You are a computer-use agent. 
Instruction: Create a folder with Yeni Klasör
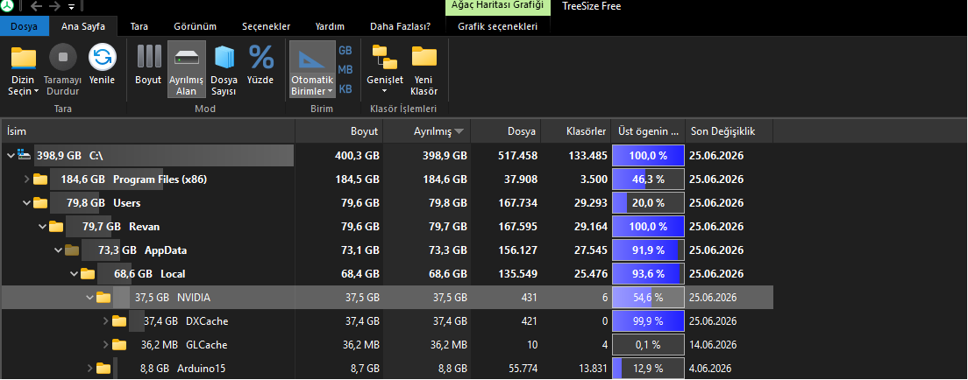[x=424, y=69]
